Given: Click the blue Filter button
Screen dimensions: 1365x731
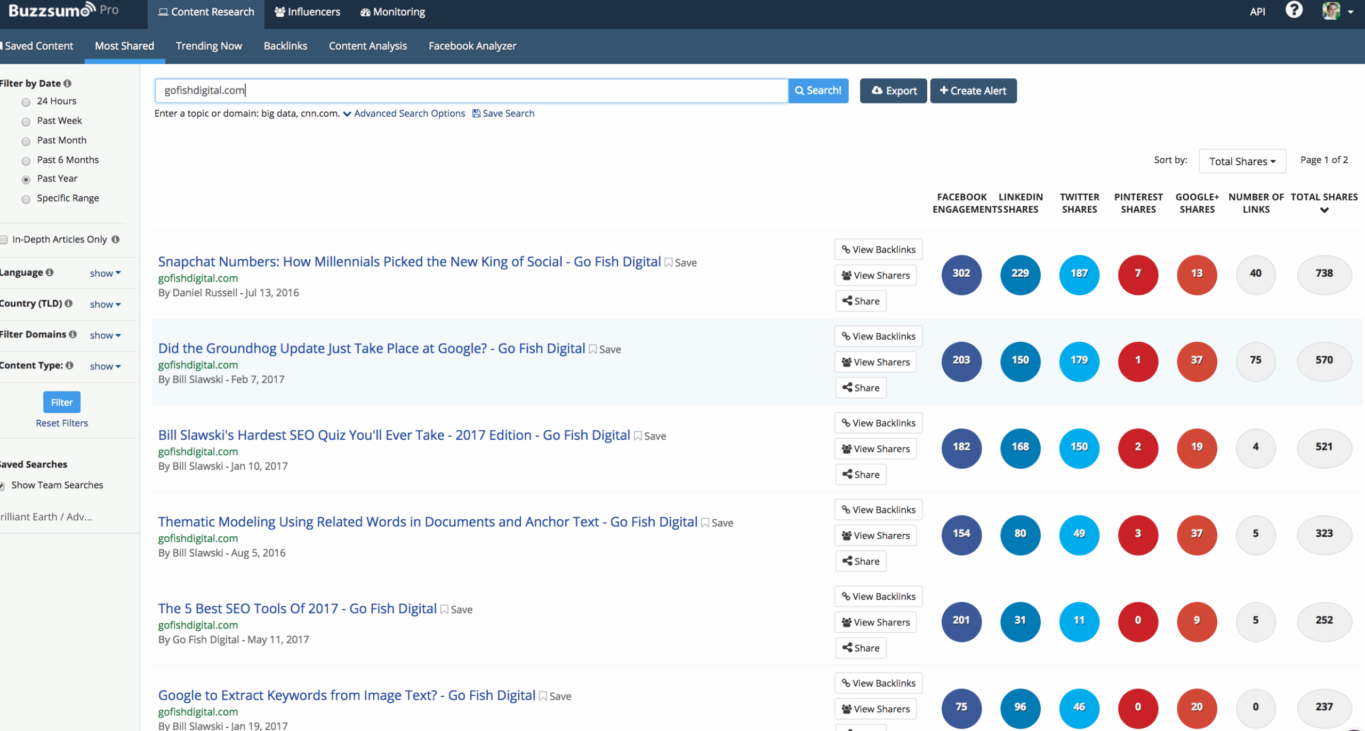Looking at the screenshot, I should 62,403.
